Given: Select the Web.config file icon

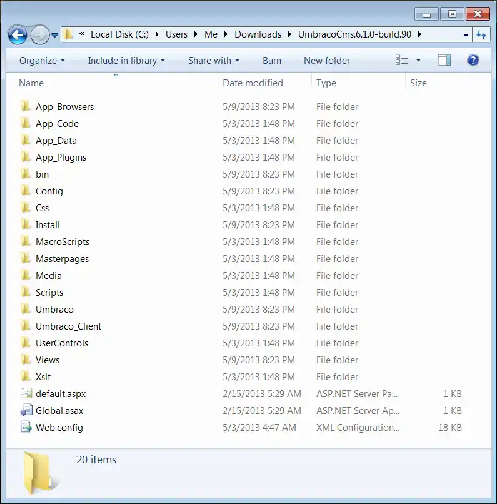Looking at the screenshot, I should (26, 427).
